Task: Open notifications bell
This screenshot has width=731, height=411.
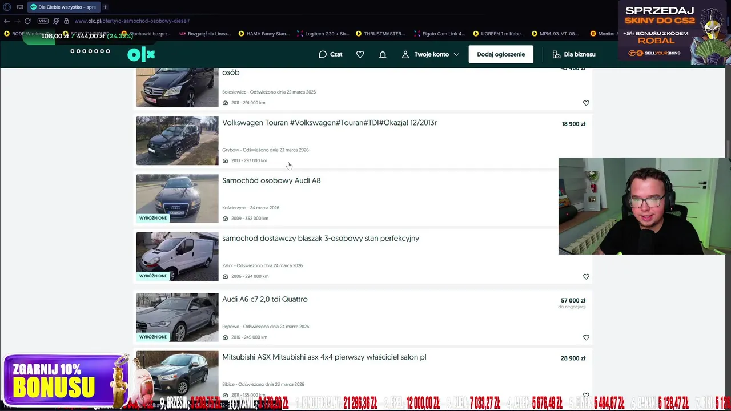Action: 383,54
